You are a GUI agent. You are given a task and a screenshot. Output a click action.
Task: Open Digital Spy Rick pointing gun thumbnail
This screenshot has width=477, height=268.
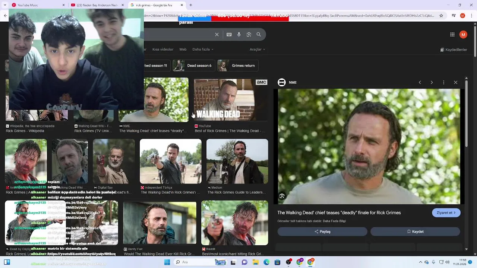[114, 161]
